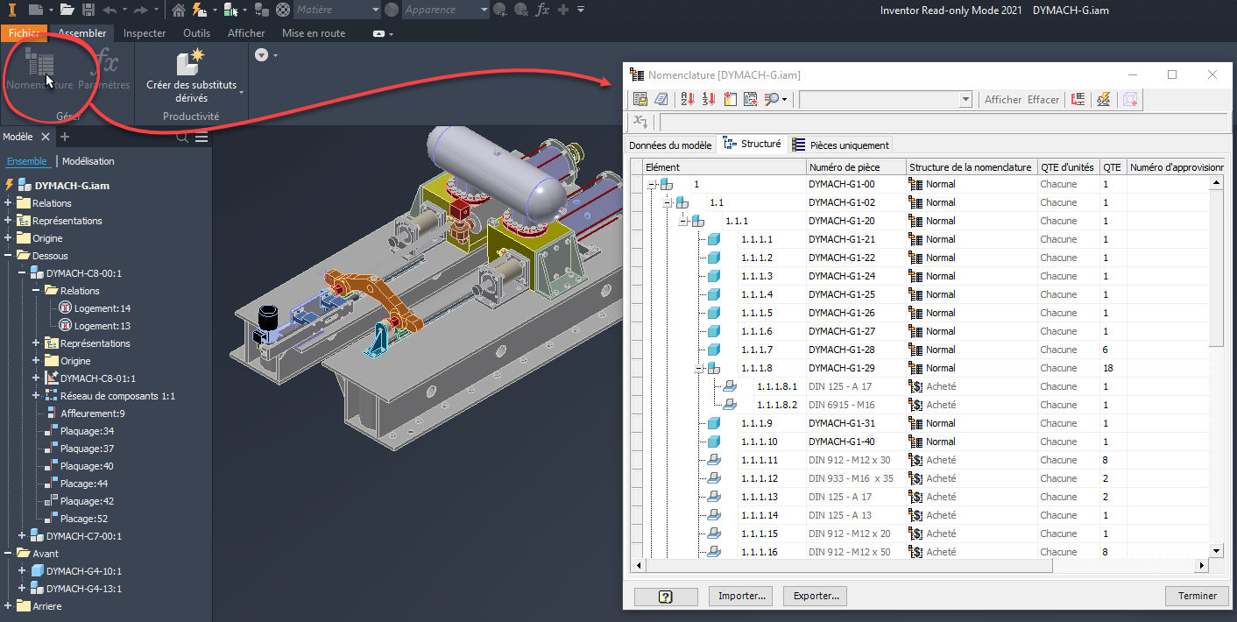The width and height of the screenshot is (1237, 622).
Task: Click the help question mark button
Action: point(665,596)
